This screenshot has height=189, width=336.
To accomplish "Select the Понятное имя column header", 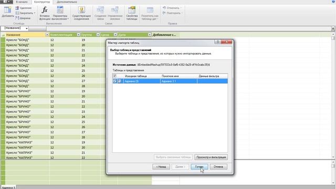I will point(178,76).
